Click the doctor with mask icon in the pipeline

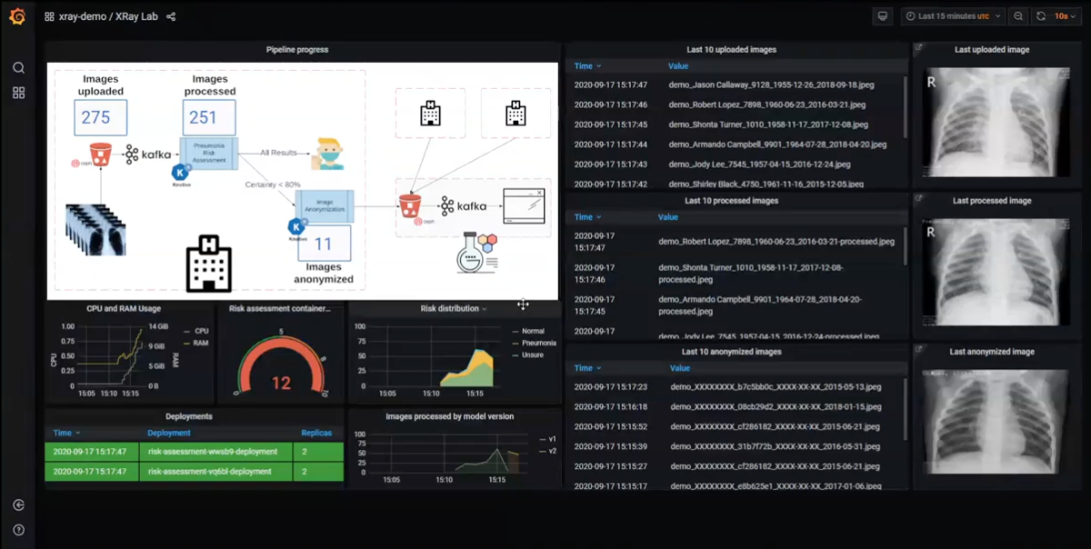coord(326,154)
